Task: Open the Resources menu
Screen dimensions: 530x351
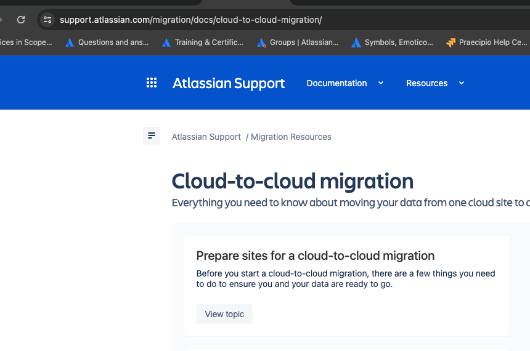Action: point(426,83)
